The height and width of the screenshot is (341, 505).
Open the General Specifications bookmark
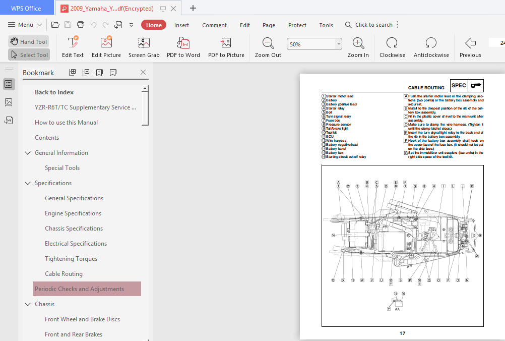point(74,198)
